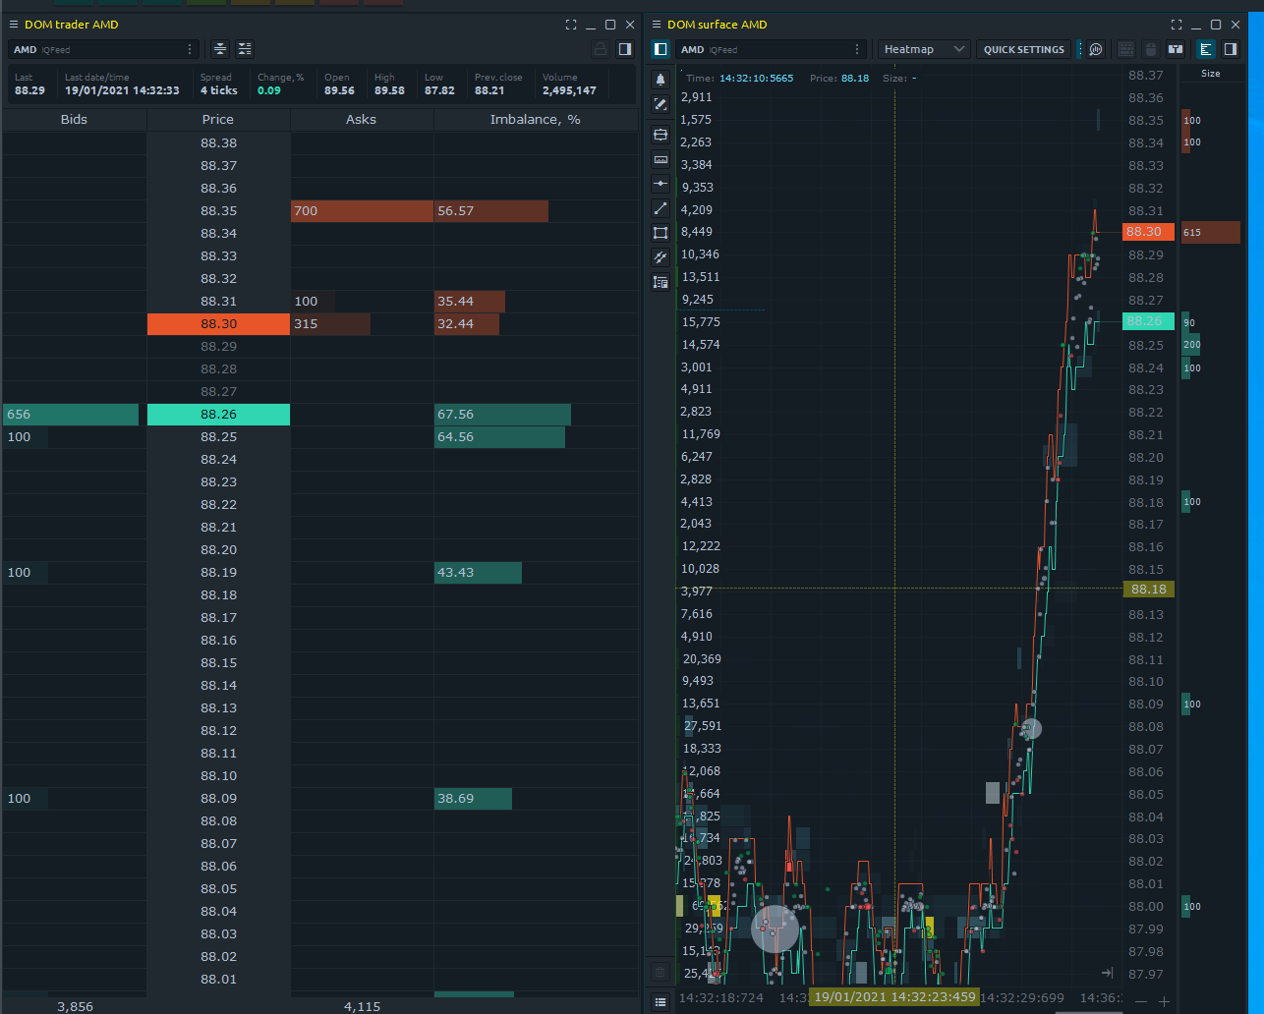Click the center-price icon in DOM trader
The width and height of the screenshot is (1264, 1014).
point(220,49)
